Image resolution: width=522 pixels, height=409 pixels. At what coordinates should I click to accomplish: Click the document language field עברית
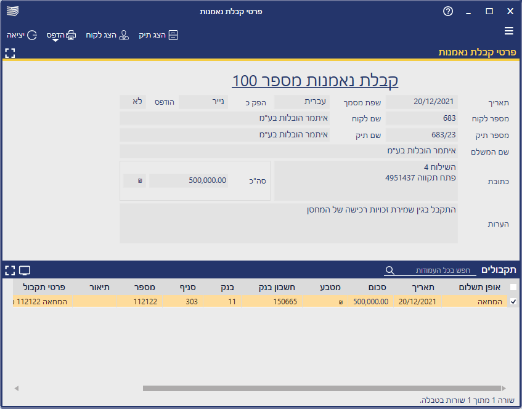point(301,102)
